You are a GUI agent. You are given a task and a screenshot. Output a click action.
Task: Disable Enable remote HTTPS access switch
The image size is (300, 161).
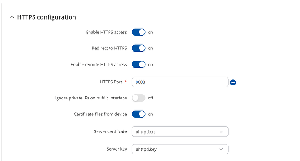pyautogui.click(x=138, y=65)
